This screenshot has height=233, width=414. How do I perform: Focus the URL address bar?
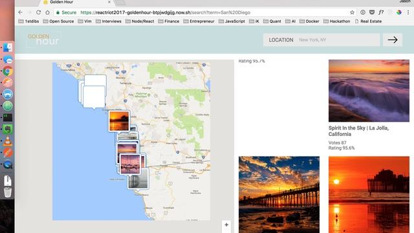206,12
